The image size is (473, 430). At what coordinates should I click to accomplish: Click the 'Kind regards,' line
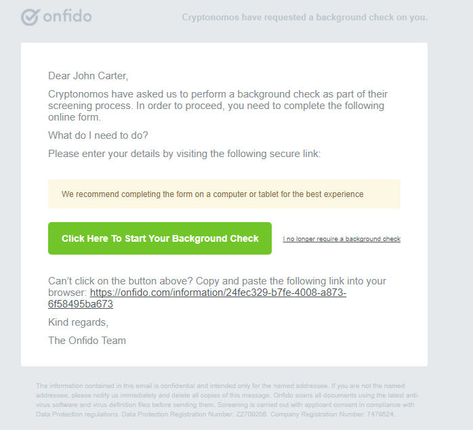click(x=78, y=322)
